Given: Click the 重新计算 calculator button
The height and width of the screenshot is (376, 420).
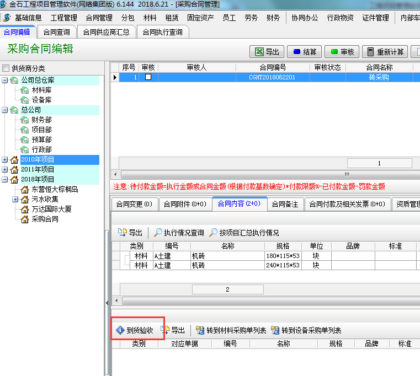Looking at the screenshot, I should point(385,52).
